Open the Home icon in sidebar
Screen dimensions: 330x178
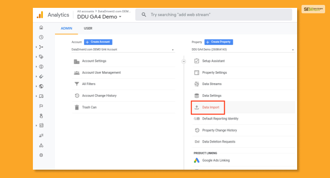click(41, 28)
